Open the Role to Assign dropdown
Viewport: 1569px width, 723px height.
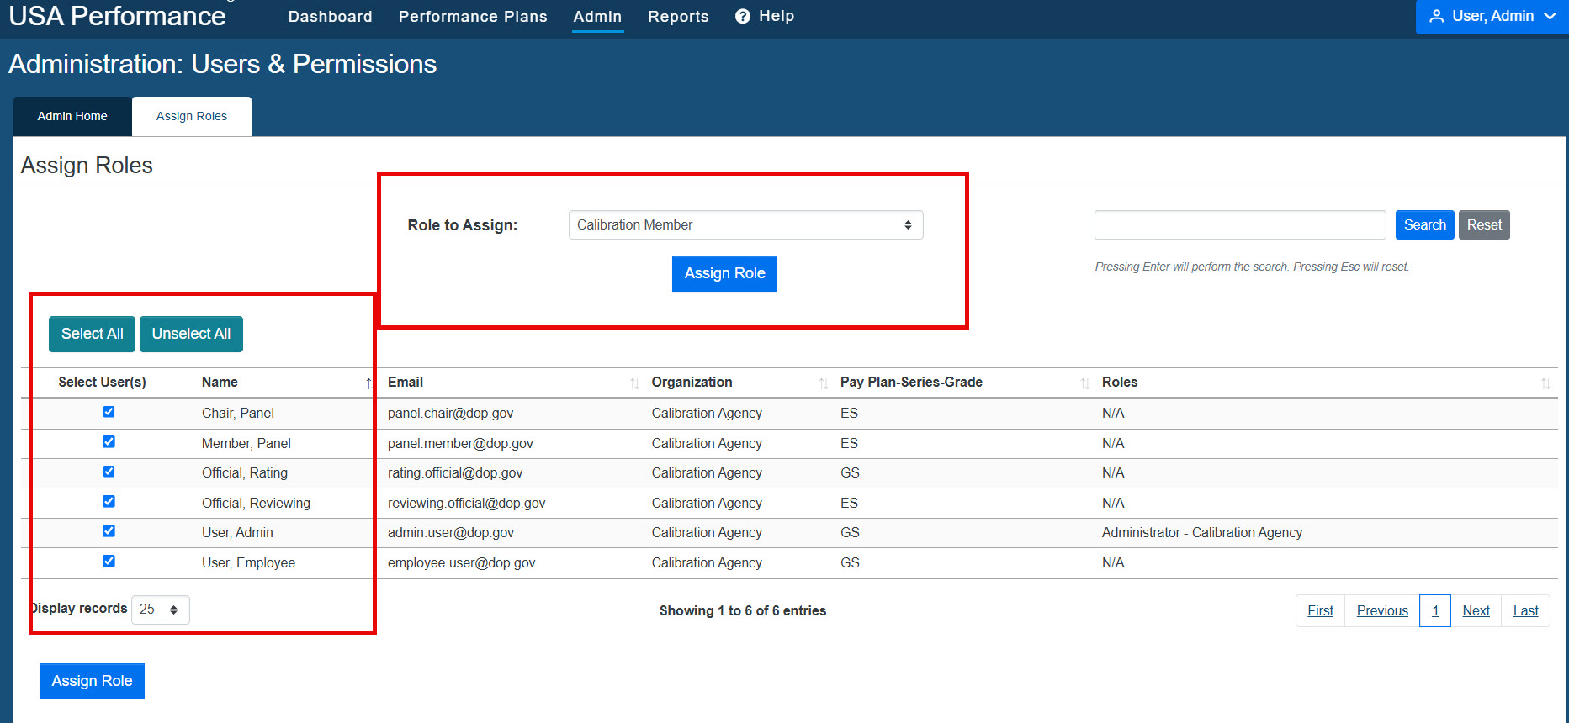click(745, 225)
